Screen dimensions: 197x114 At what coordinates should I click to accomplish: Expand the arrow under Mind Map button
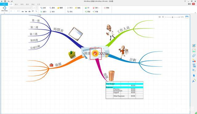[5, 13]
